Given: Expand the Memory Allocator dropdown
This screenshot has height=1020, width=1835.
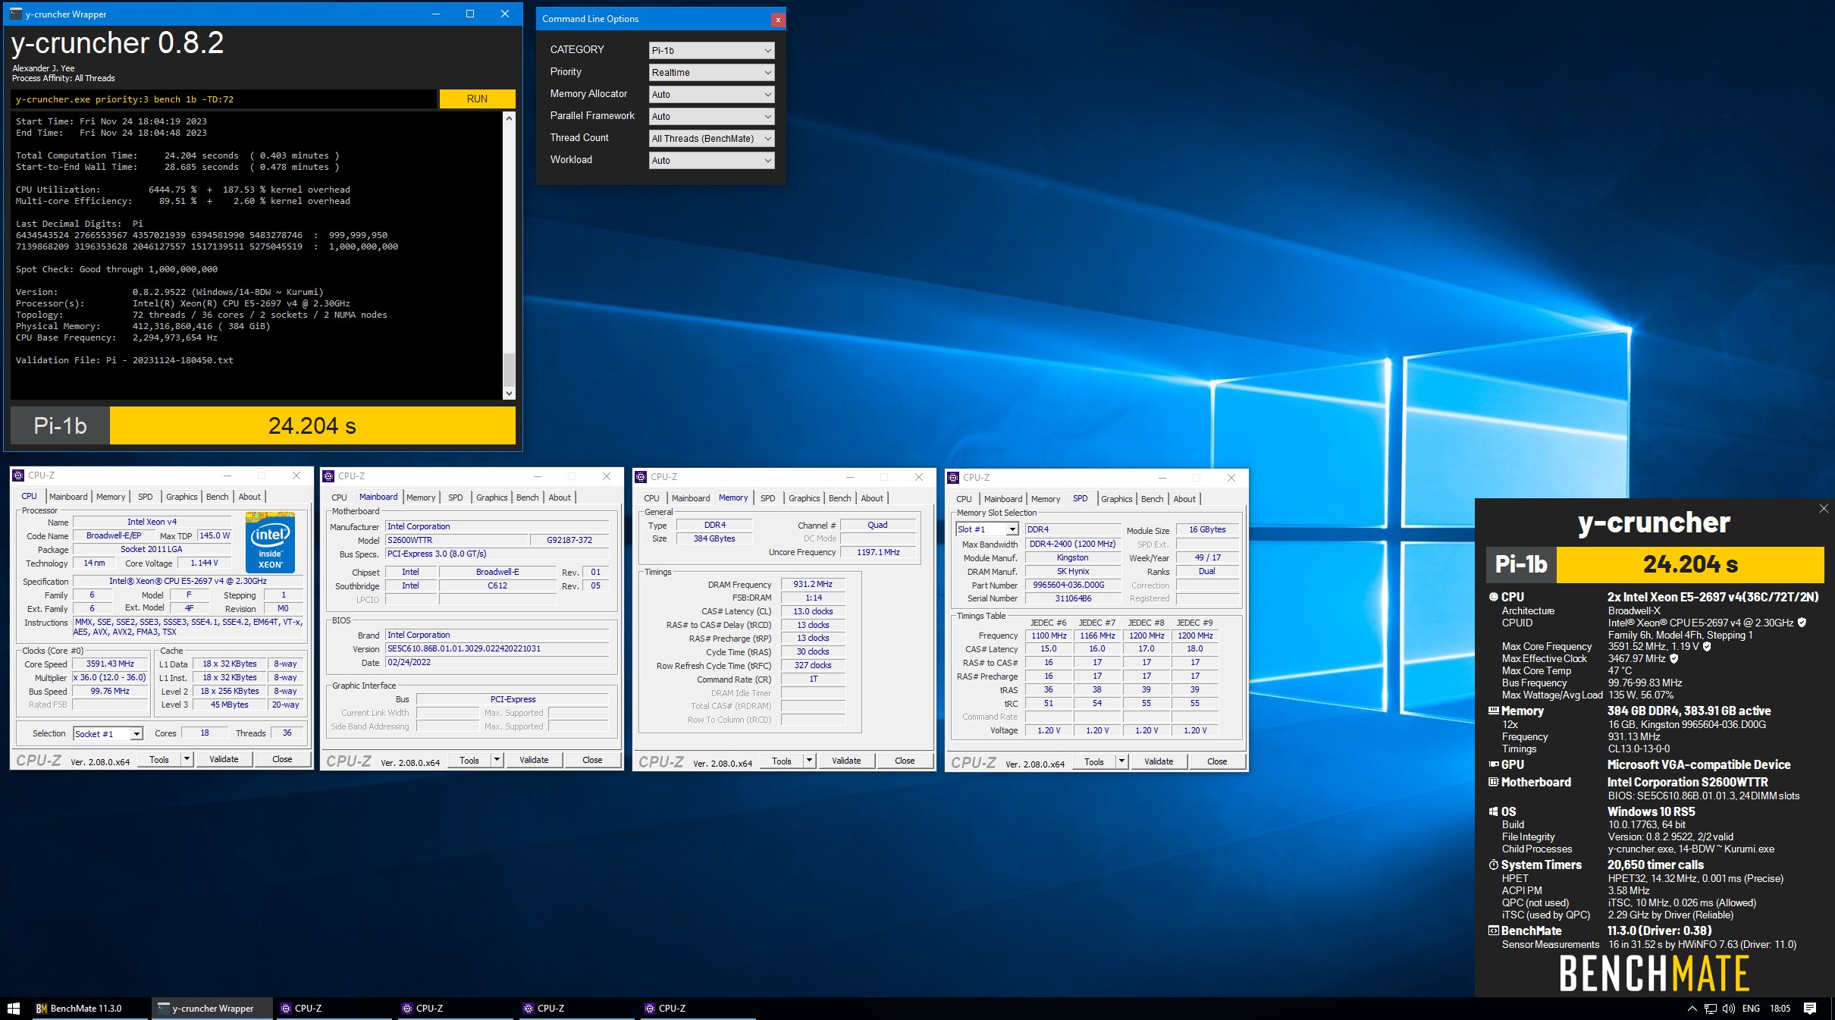Looking at the screenshot, I should coord(711,94).
